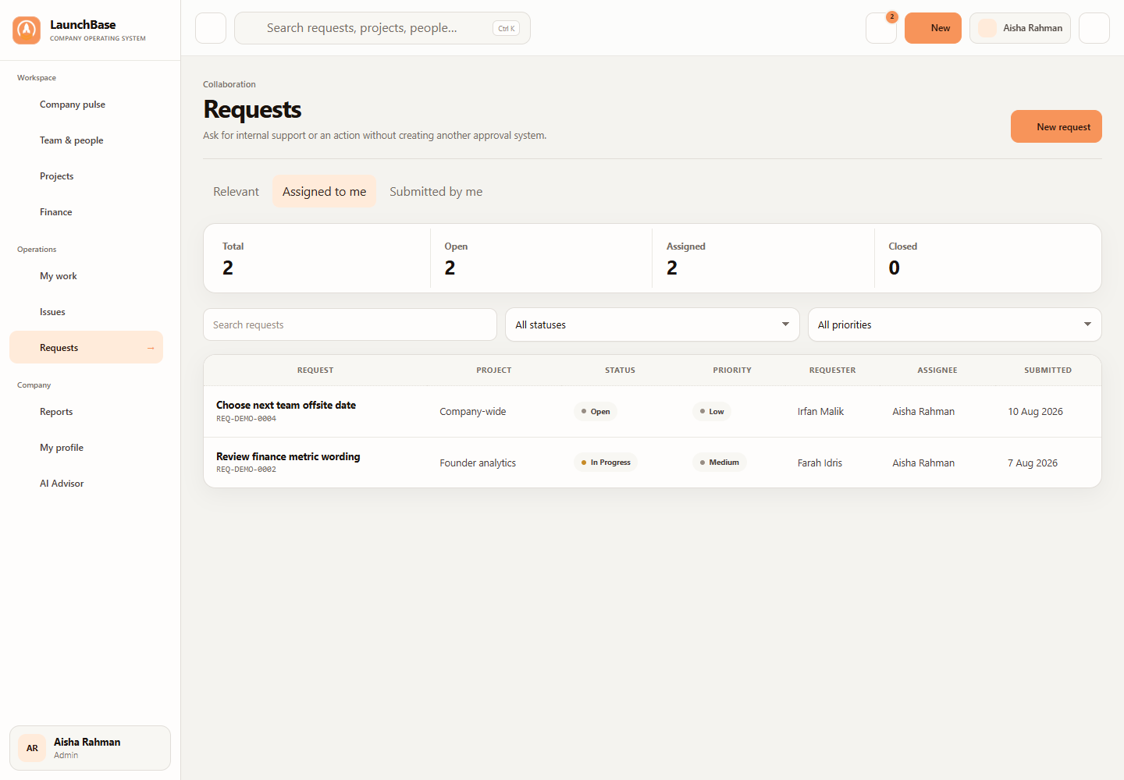1124x780 pixels.
Task: Click the PRIORITY column header
Action: [732, 370]
